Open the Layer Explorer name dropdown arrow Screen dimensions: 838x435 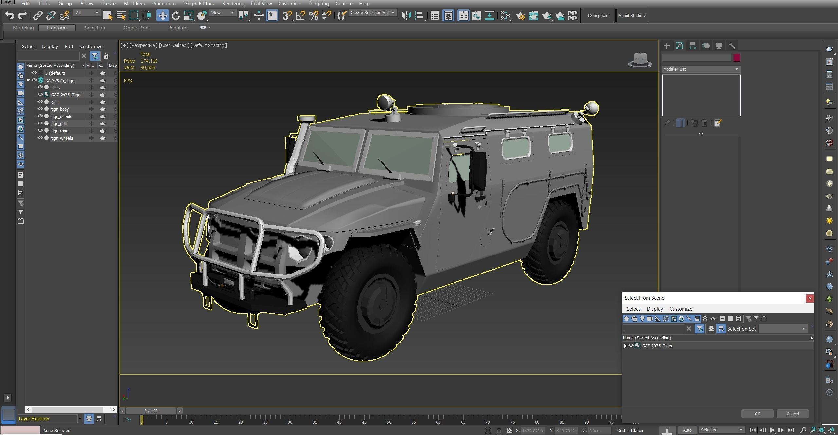(80, 419)
